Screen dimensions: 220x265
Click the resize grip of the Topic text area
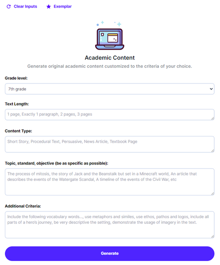[212, 194]
